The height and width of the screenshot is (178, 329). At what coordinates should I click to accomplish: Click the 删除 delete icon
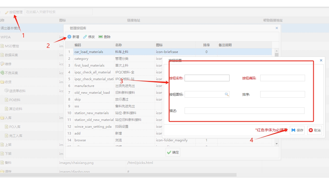[x=101, y=37]
